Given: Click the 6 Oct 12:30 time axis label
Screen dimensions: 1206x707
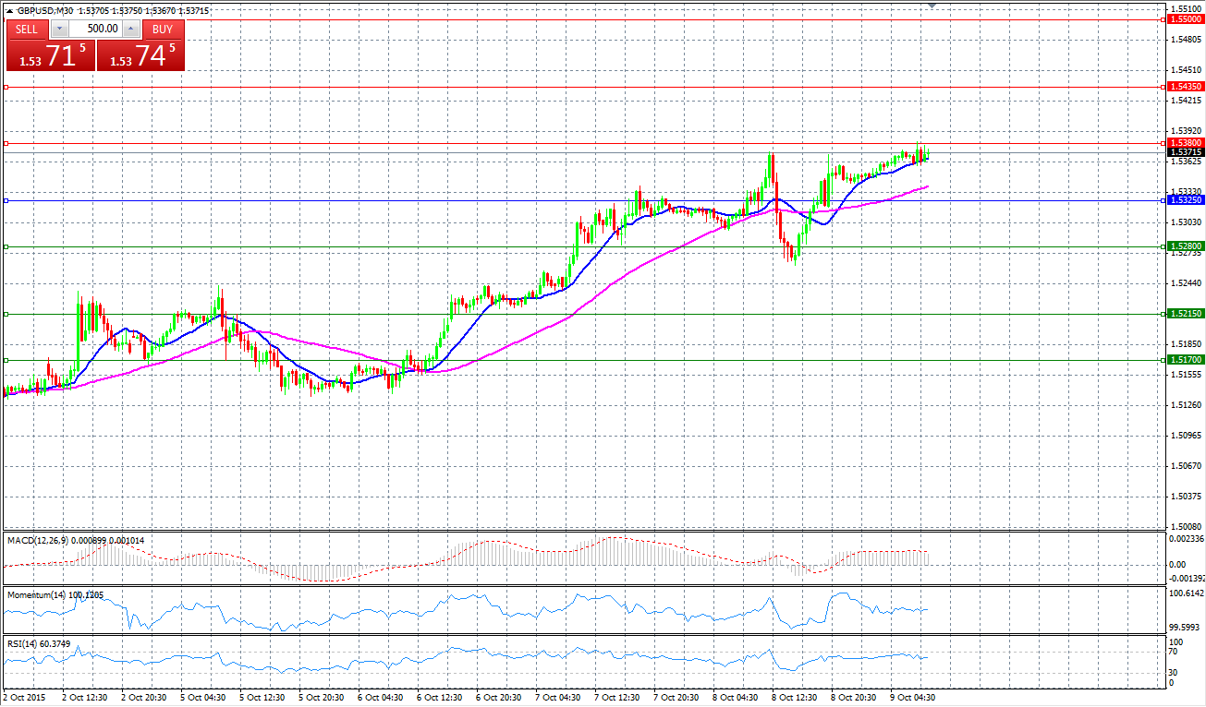Looking at the screenshot, I should [x=441, y=698].
